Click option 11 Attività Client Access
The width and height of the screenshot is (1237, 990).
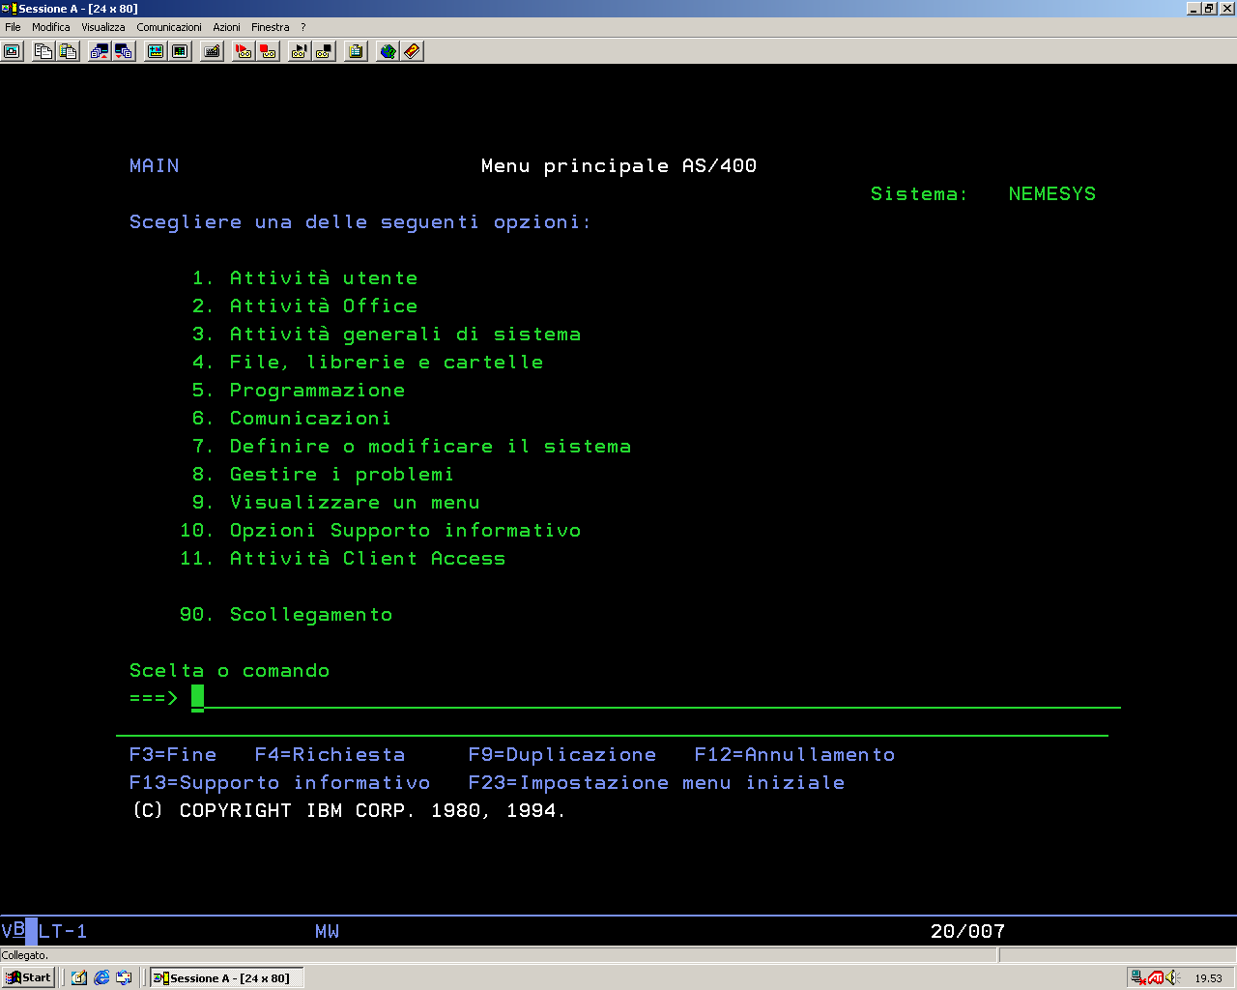(x=343, y=559)
